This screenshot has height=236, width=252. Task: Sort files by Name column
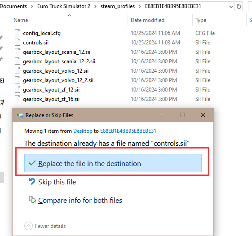[x=21, y=20]
